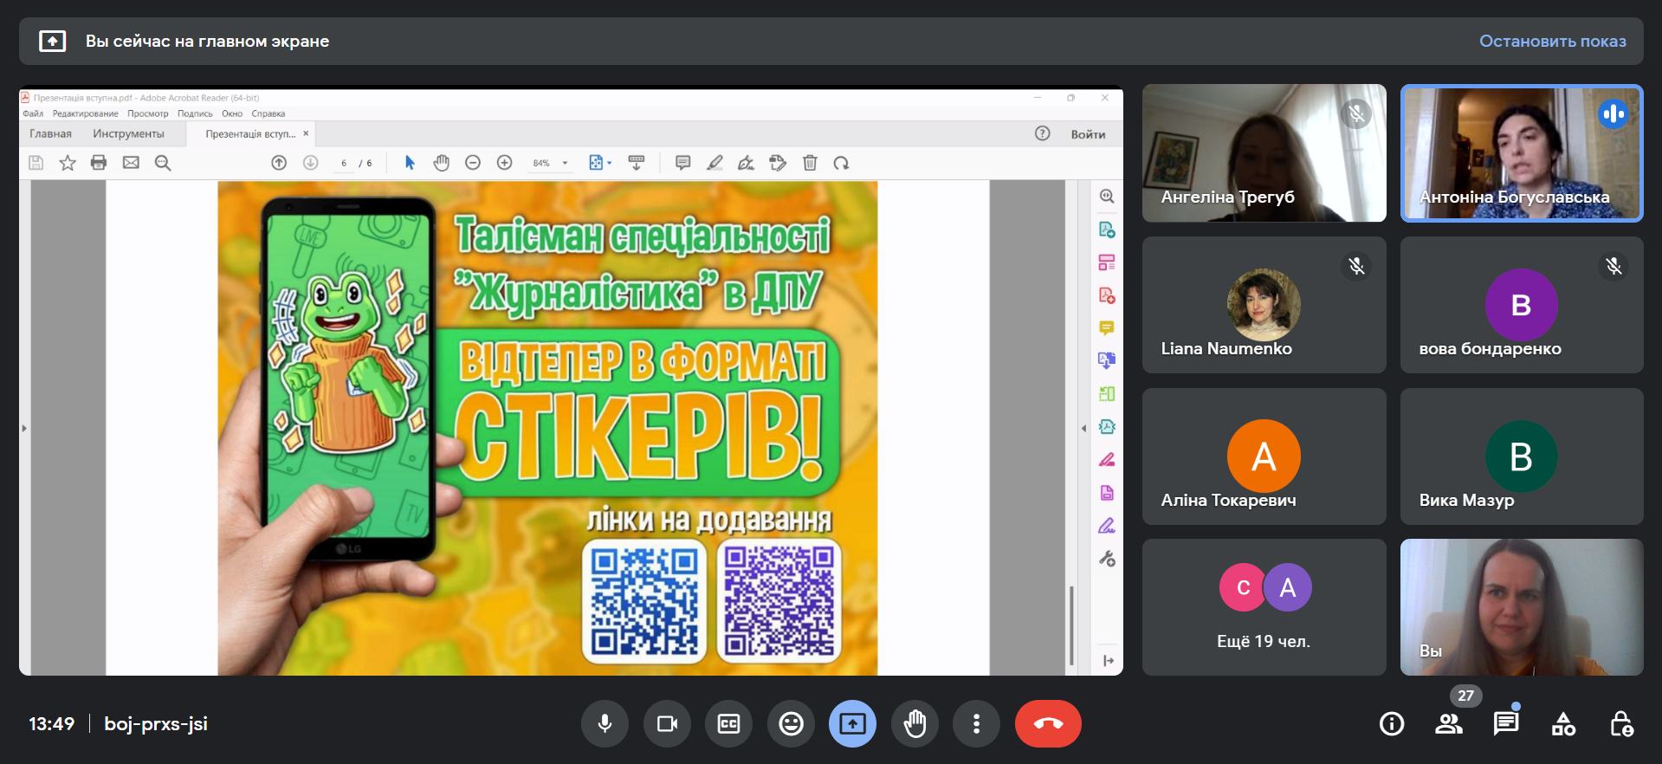Open Comment tool in sidebar
Screen dimensions: 1662x764
pyautogui.click(x=1107, y=328)
